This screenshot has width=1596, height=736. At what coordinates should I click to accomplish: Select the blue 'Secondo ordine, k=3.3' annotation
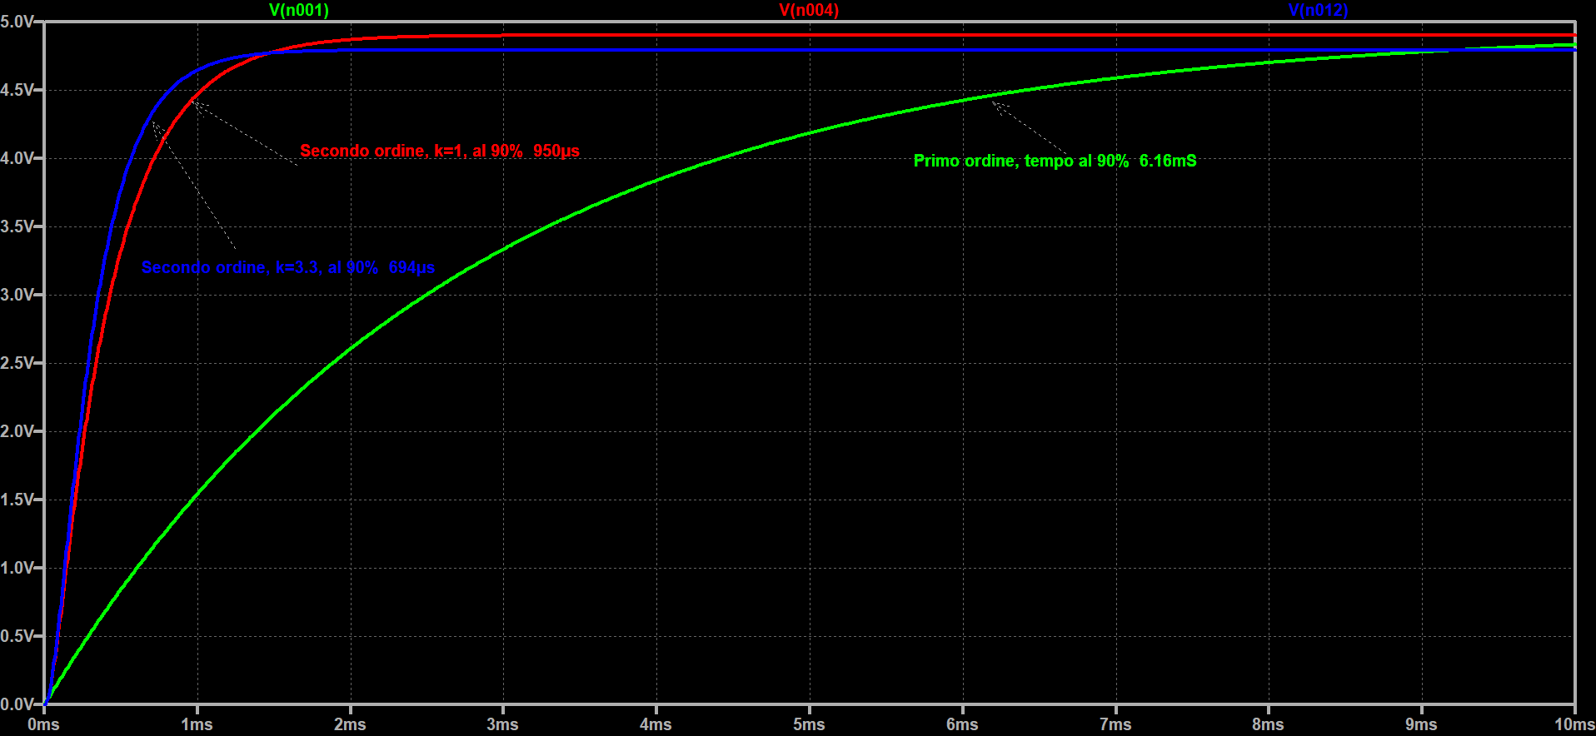287,267
